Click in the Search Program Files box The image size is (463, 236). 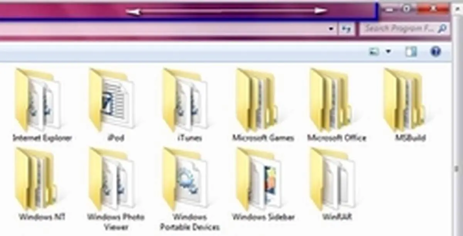click(x=399, y=29)
